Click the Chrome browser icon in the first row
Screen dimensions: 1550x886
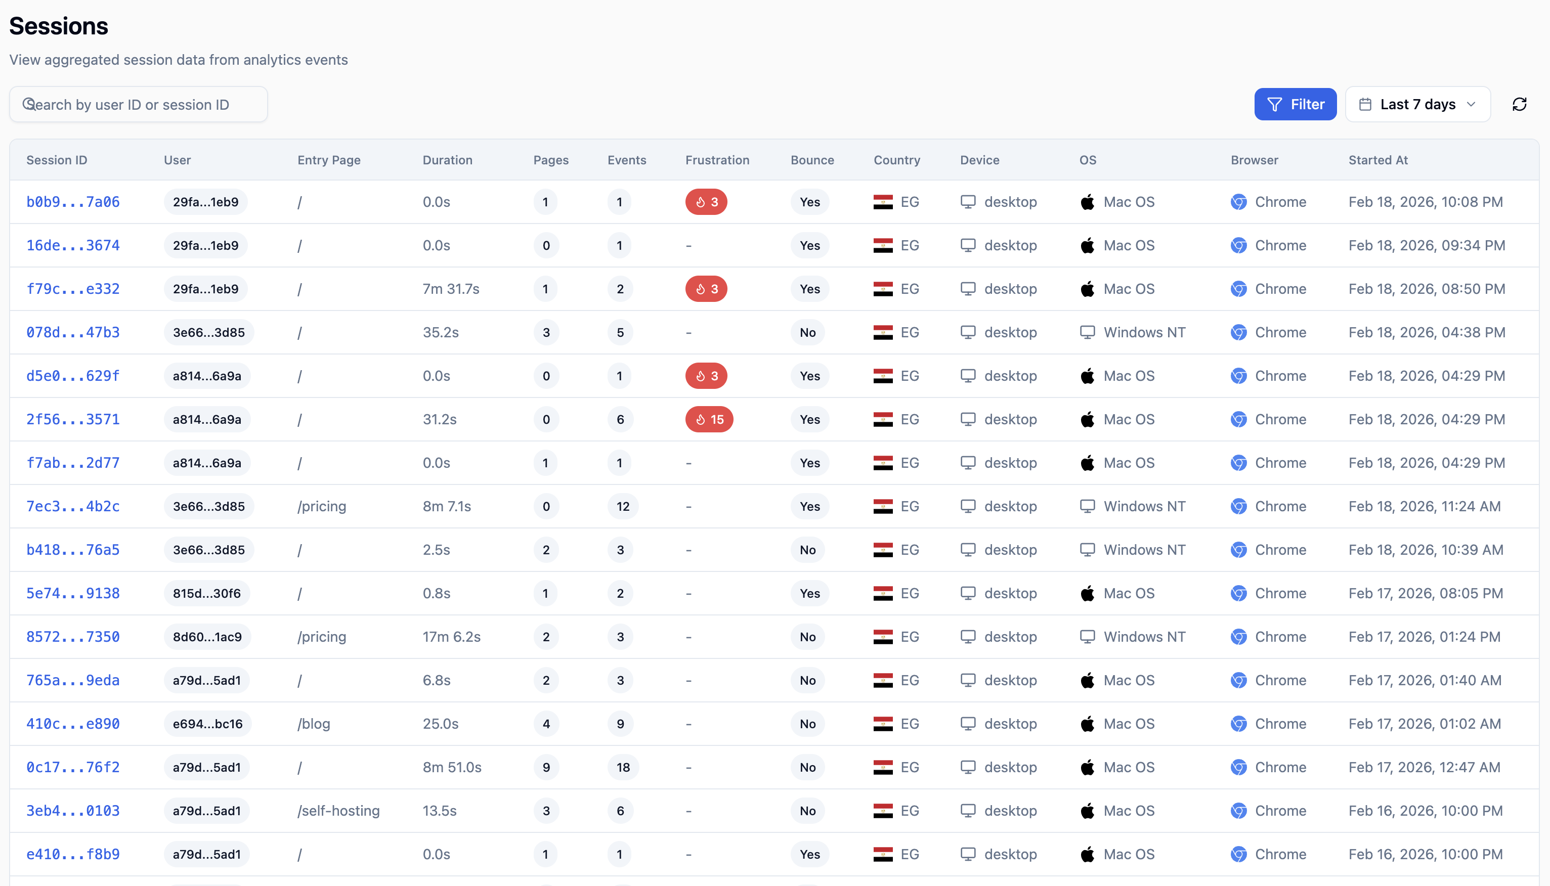pyautogui.click(x=1239, y=201)
